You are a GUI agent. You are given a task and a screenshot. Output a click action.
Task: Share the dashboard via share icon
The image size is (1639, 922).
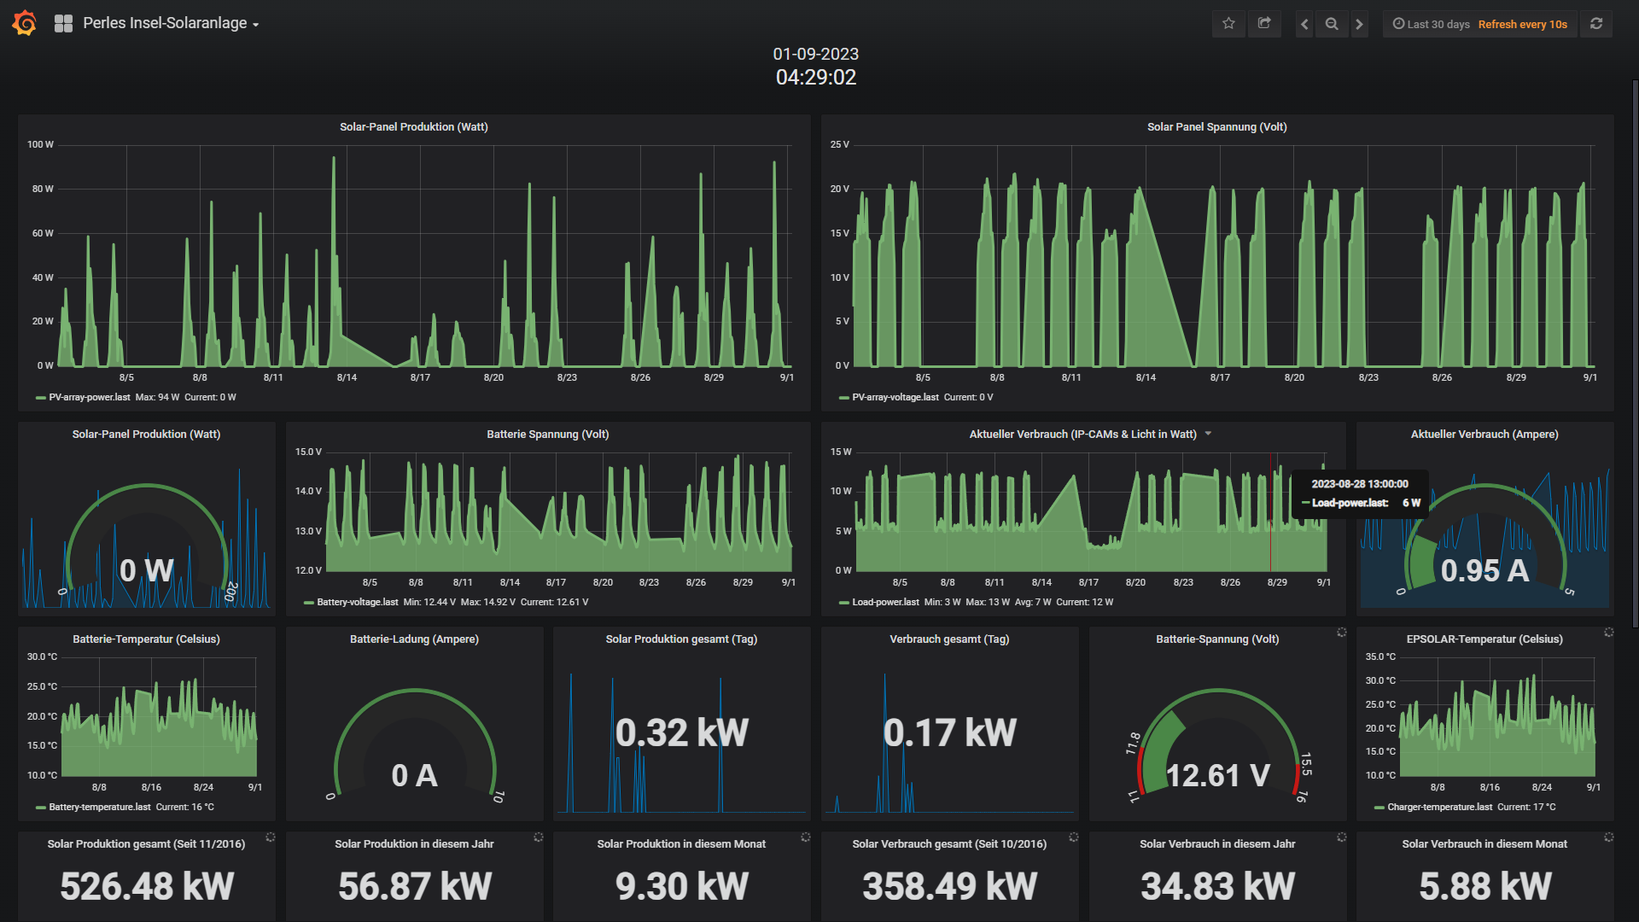pos(1264,24)
